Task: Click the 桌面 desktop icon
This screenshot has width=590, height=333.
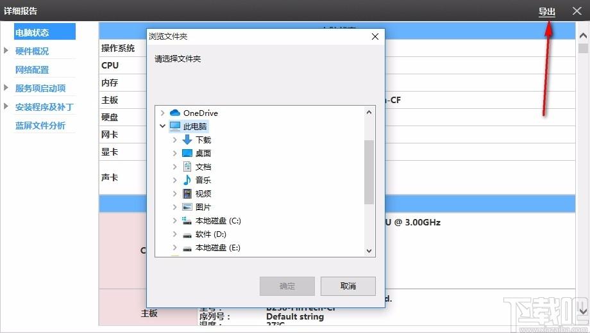Action: click(x=187, y=153)
